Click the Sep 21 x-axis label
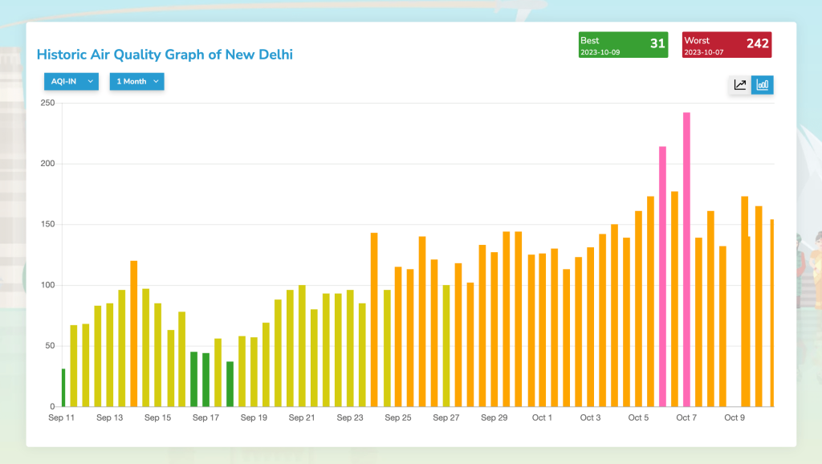 pyautogui.click(x=302, y=418)
